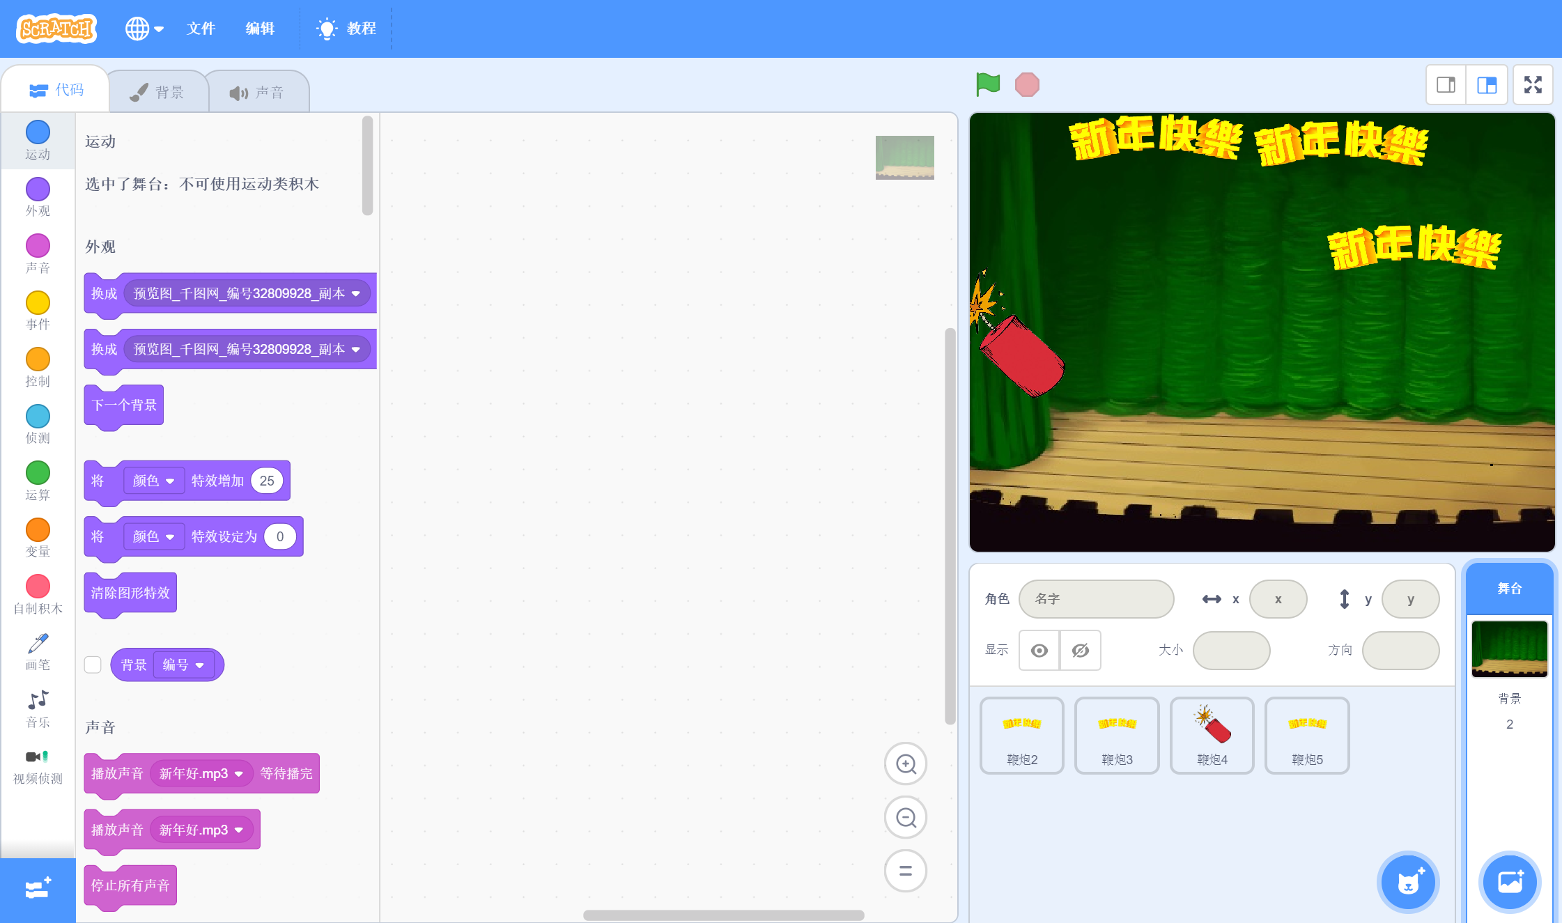Click the green flag to run
This screenshot has width=1562, height=923.
click(988, 84)
